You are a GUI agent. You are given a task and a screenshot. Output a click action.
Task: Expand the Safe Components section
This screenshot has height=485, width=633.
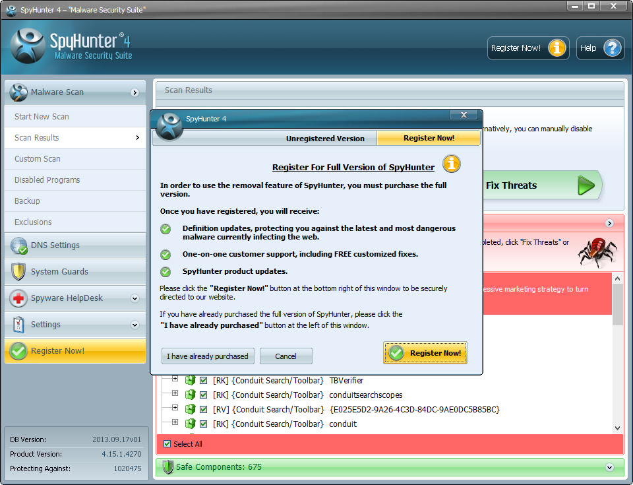pyautogui.click(x=610, y=467)
